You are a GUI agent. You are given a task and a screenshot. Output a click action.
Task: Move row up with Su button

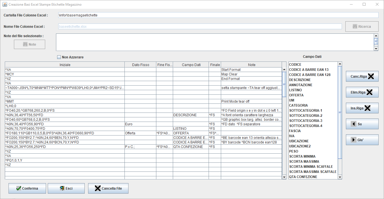(362, 124)
